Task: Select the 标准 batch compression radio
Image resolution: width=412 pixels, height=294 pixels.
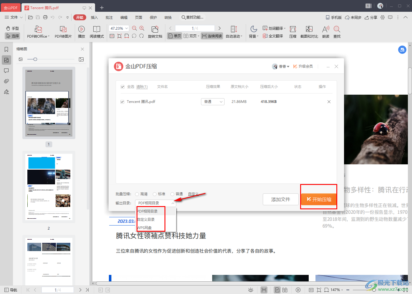Action: tap(154, 194)
